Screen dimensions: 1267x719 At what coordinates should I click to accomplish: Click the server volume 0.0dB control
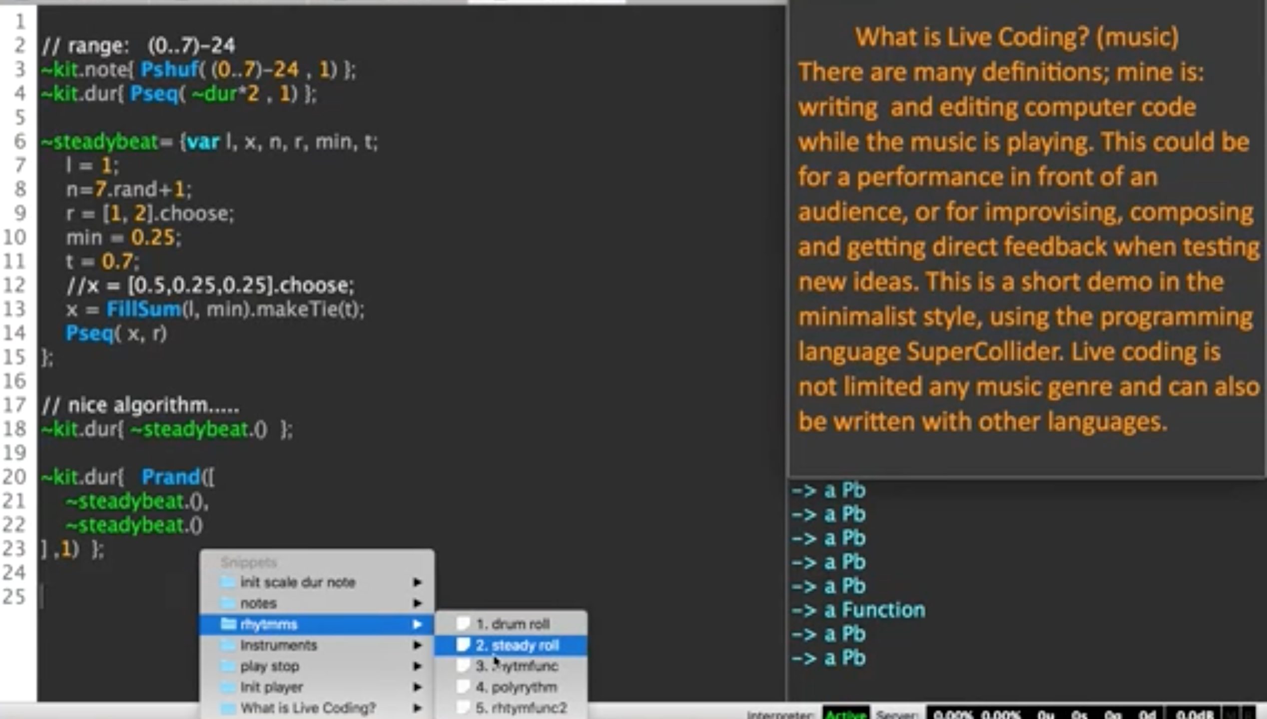[x=1194, y=714]
